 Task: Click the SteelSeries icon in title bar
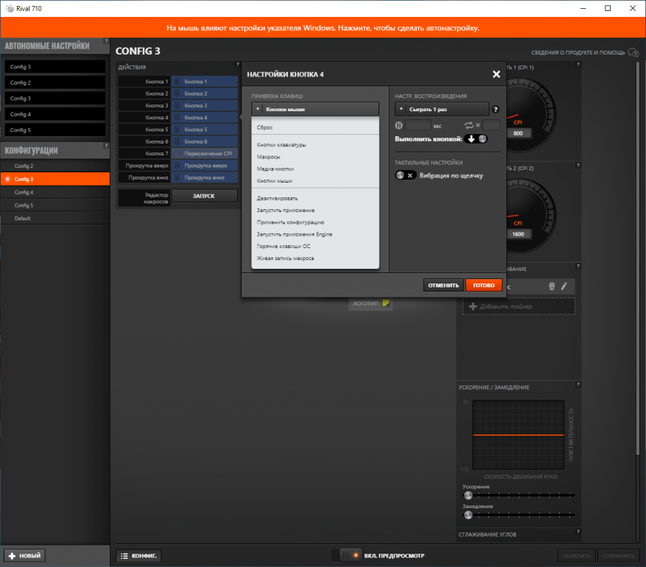[9, 8]
